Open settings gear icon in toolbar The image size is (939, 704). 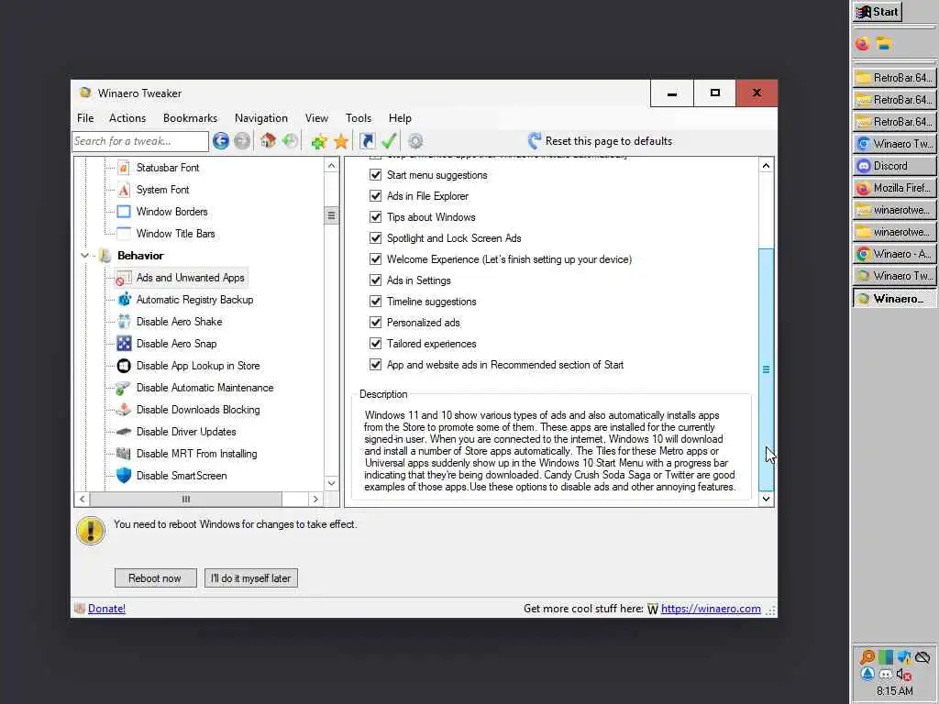coord(415,141)
